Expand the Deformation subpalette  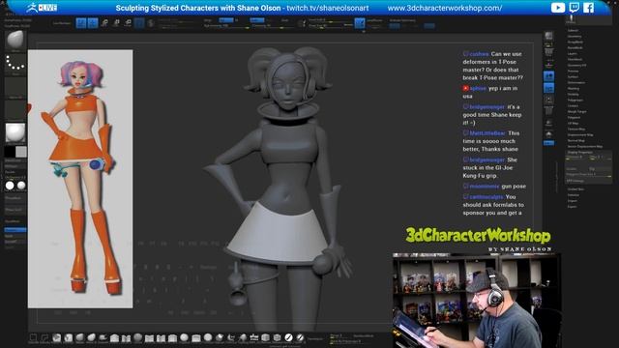point(576,82)
